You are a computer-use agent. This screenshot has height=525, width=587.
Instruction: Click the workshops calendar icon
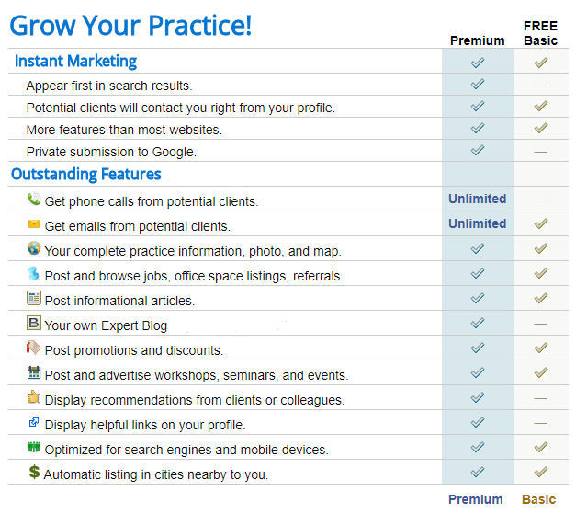34,372
